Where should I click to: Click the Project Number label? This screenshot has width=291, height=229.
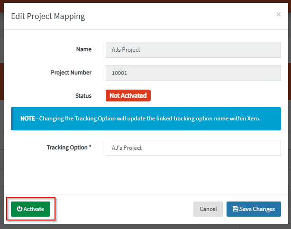click(71, 73)
